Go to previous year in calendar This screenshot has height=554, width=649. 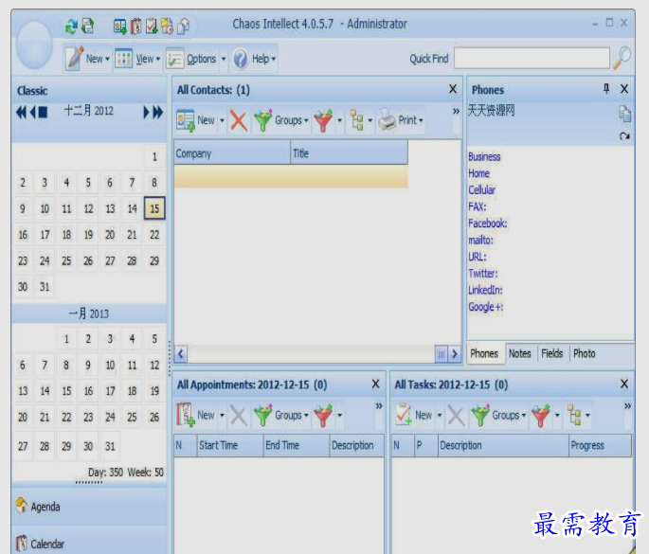21,112
